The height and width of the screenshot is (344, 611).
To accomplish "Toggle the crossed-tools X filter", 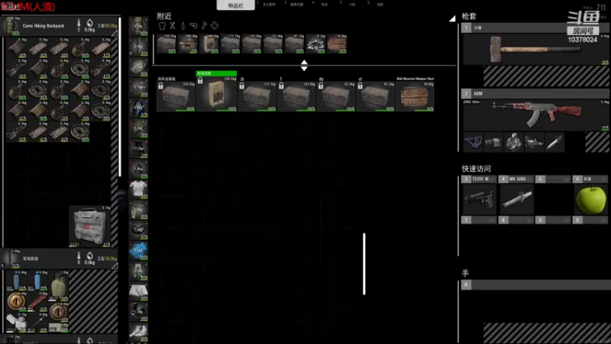I will click(x=173, y=26).
